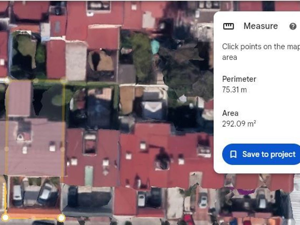
Task: Click the Measure ruler icon
Action: click(229, 26)
